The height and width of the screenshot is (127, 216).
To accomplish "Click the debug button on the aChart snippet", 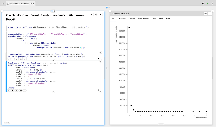I will tap(17, 90).
